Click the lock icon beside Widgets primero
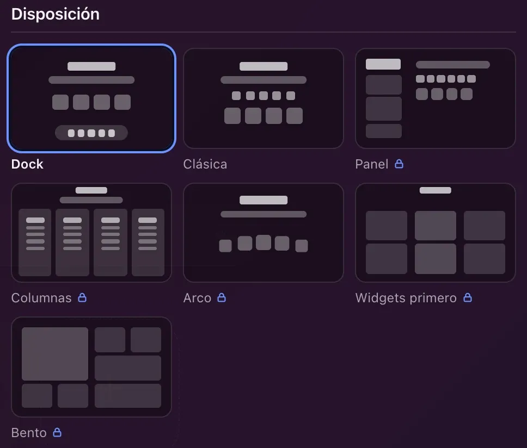527x448 pixels. point(468,297)
